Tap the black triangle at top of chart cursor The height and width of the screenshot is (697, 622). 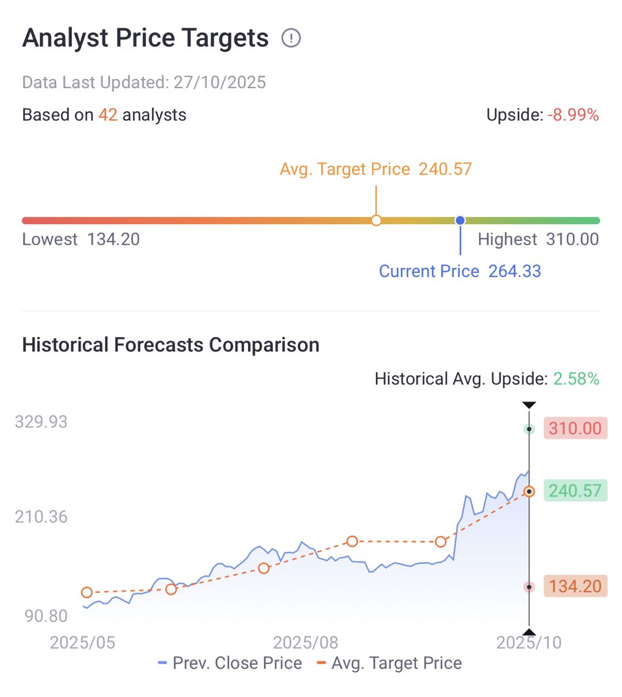coord(529,406)
